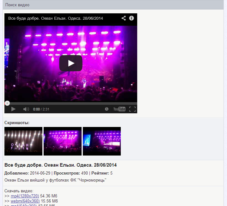Image resolution: width=227 pixels, height=206 pixels.
Task: Open the video info icon
Action: (x=132, y=18)
